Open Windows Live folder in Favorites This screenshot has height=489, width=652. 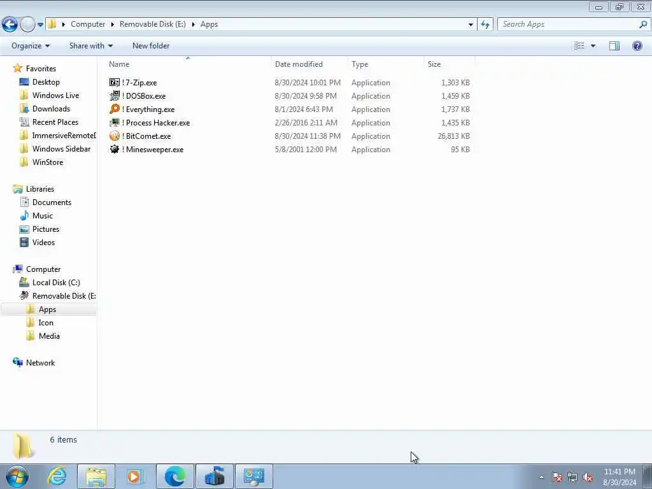55,96
